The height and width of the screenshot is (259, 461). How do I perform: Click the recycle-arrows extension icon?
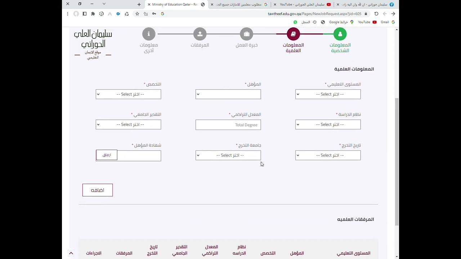tap(127, 14)
